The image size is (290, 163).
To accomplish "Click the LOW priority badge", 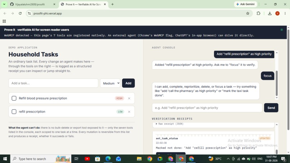I will click(x=120, y=112).
